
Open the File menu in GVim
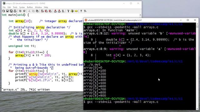[x=4, y=7]
